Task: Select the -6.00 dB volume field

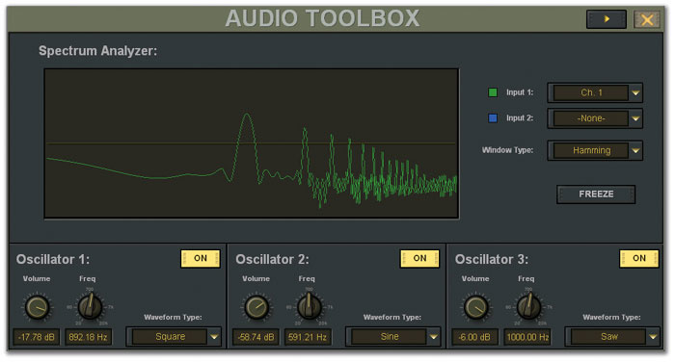Action: 474,337
